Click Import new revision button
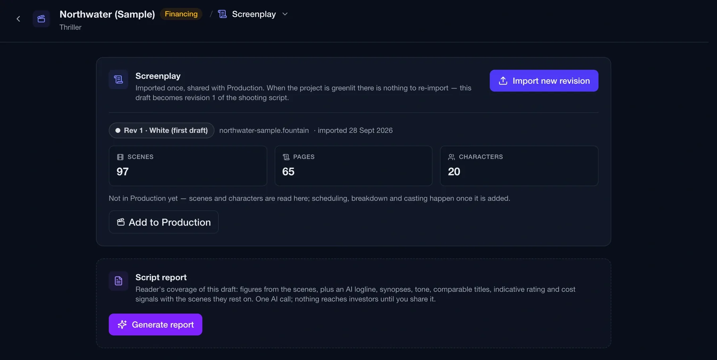This screenshot has width=717, height=360. [544, 81]
